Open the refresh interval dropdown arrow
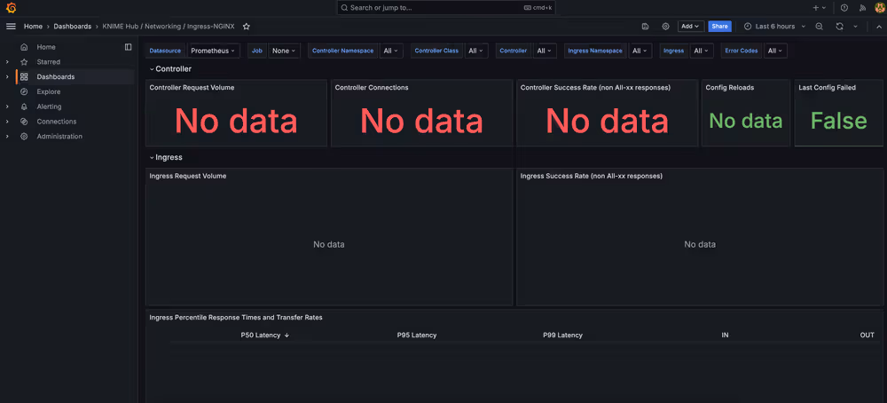The height and width of the screenshot is (403, 887). (855, 27)
